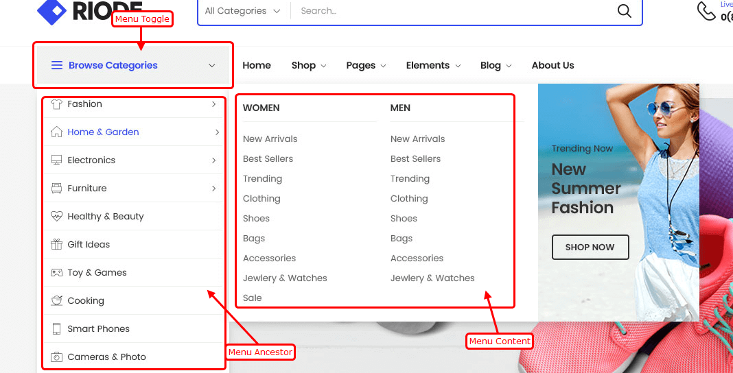Click the magnifier search icon
733x373 pixels.
(x=624, y=11)
